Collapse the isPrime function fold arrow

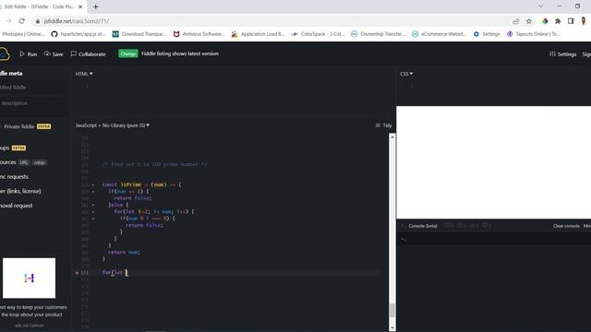(x=93, y=184)
